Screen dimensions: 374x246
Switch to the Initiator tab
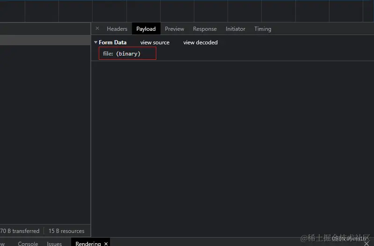click(x=235, y=29)
